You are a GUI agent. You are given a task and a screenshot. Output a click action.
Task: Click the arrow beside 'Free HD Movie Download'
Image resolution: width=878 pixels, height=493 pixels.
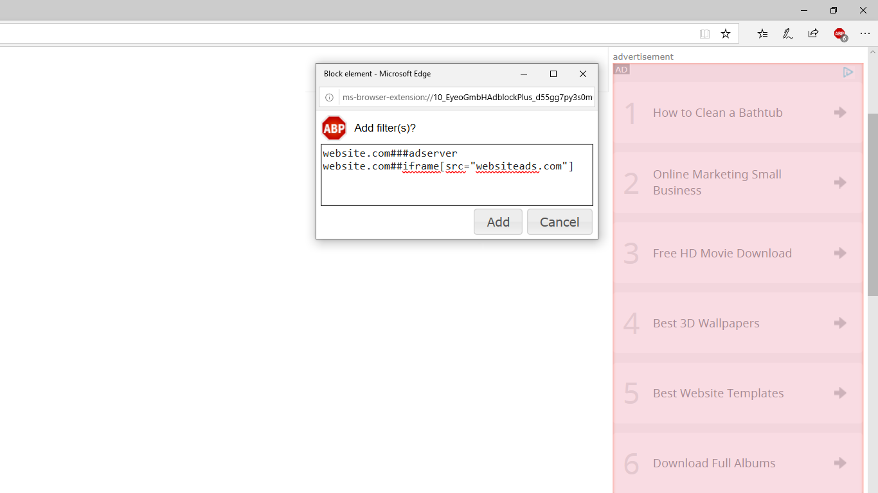[840, 253]
